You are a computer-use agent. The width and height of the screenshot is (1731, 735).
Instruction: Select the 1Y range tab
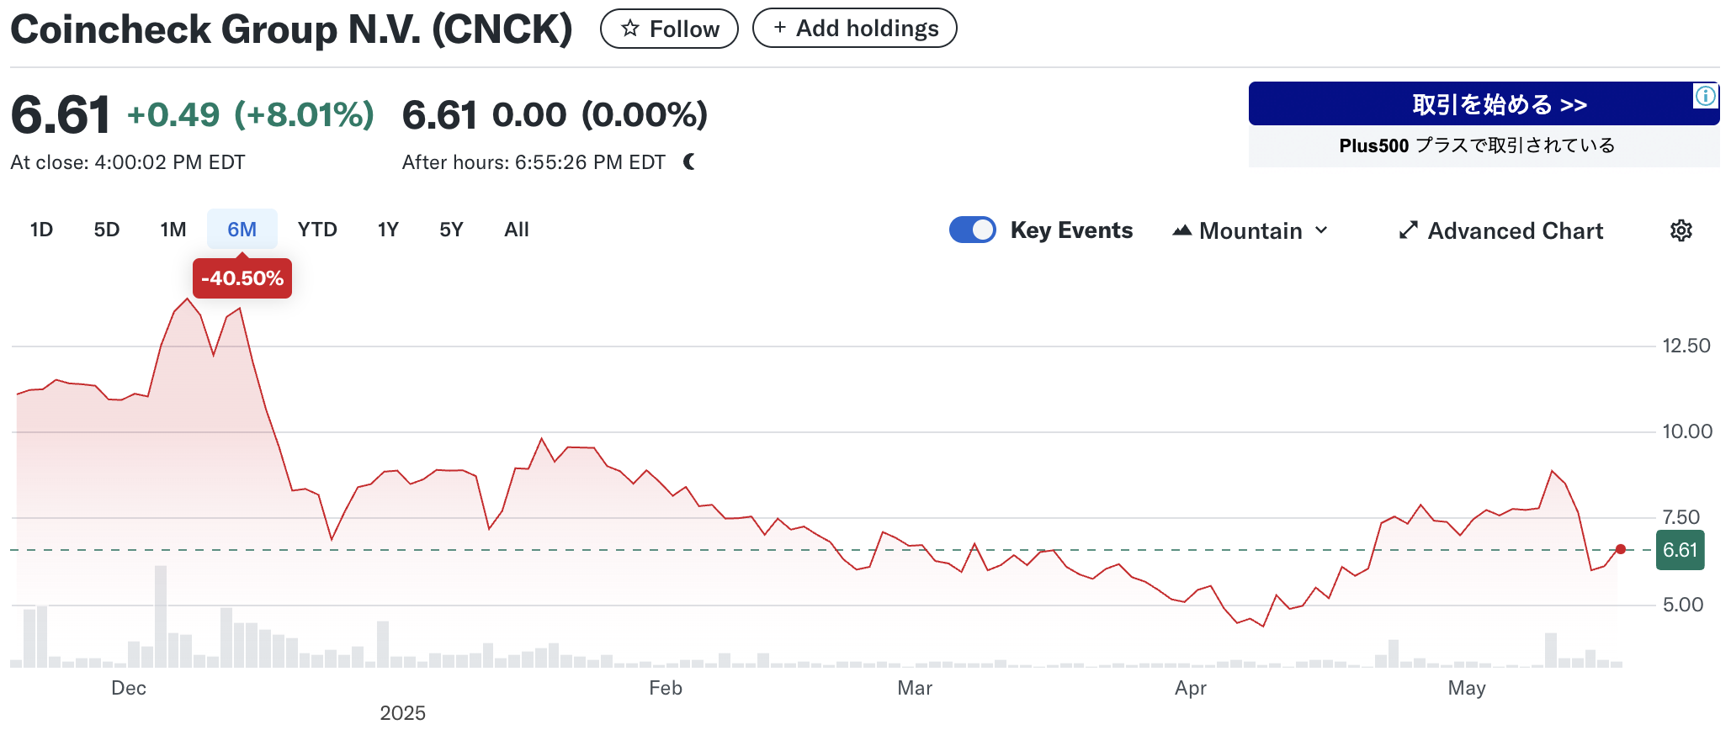388,230
